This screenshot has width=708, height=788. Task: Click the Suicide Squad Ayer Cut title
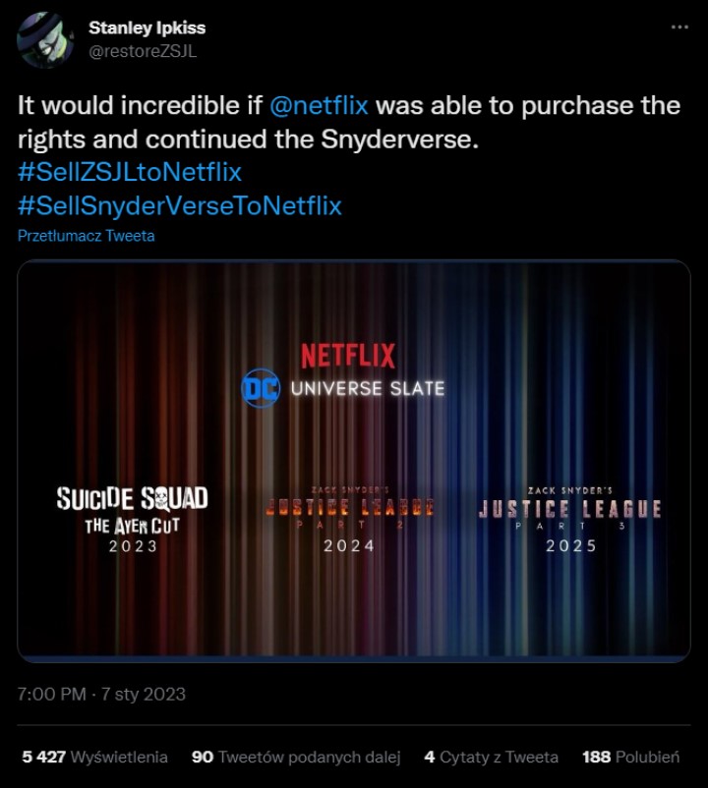tap(133, 510)
